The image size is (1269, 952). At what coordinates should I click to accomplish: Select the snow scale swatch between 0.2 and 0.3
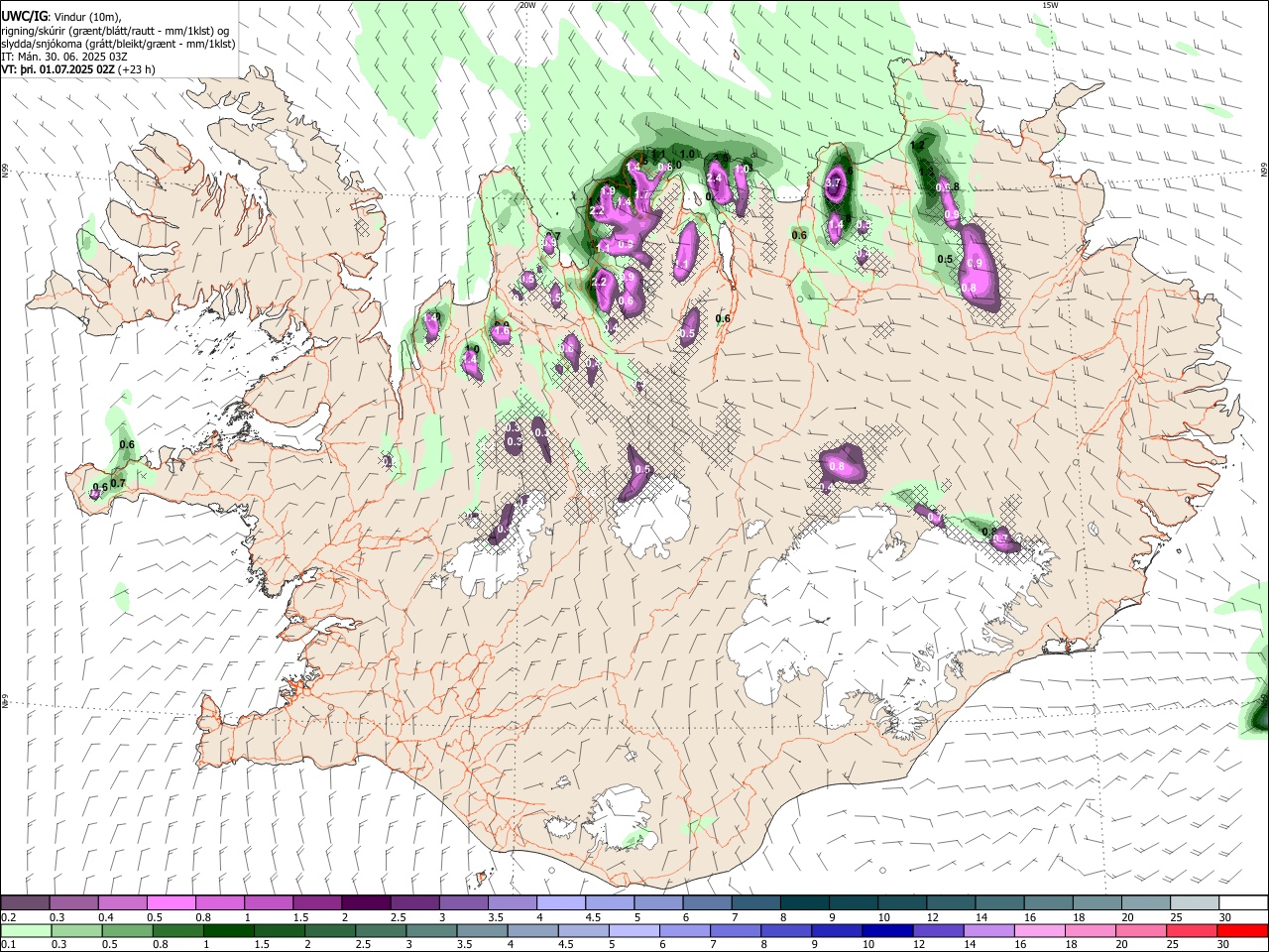coord(25,903)
